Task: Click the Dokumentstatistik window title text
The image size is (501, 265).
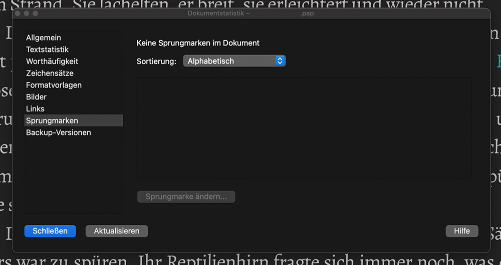Action: (x=218, y=13)
